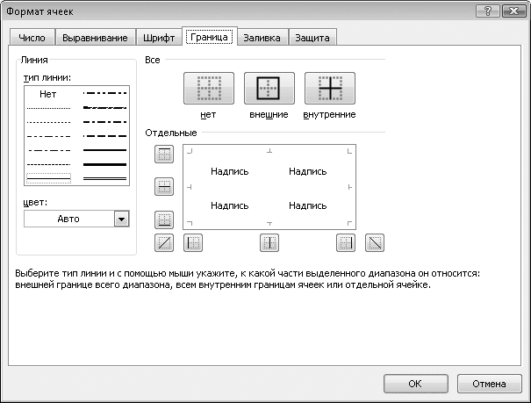Toggle the top border button
531x403 pixels.
click(164, 155)
